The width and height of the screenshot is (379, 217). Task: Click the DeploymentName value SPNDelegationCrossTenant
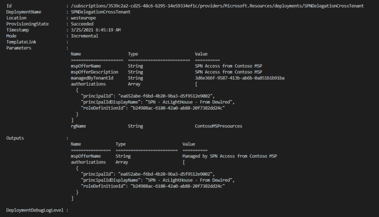[101, 12]
